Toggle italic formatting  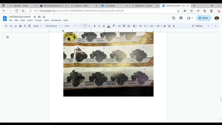click(x=99, y=26)
